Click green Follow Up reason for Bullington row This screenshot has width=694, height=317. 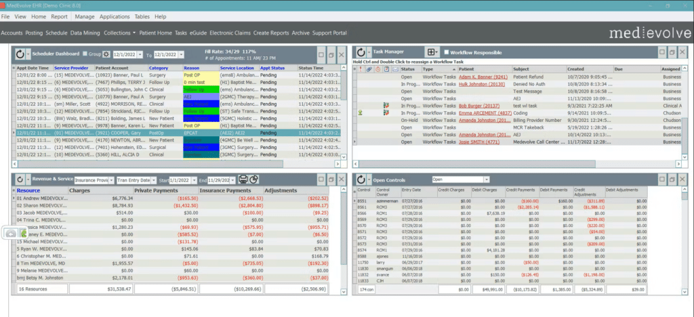pyautogui.click(x=201, y=89)
